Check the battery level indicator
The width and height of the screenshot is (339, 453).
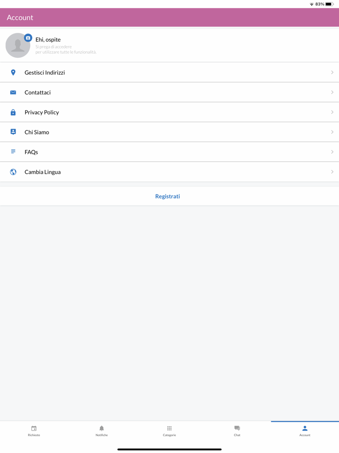(x=330, y=4)
